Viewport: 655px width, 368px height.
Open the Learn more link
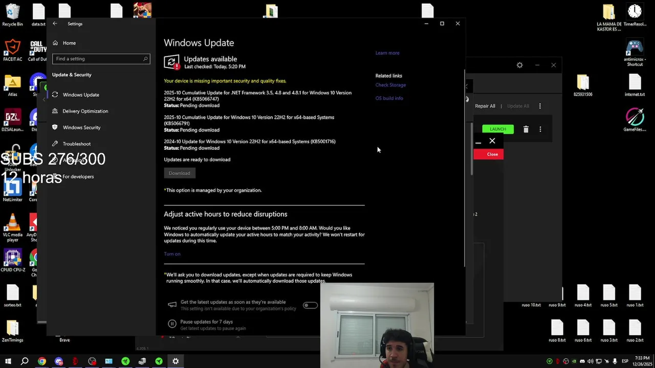click(387, 53)
